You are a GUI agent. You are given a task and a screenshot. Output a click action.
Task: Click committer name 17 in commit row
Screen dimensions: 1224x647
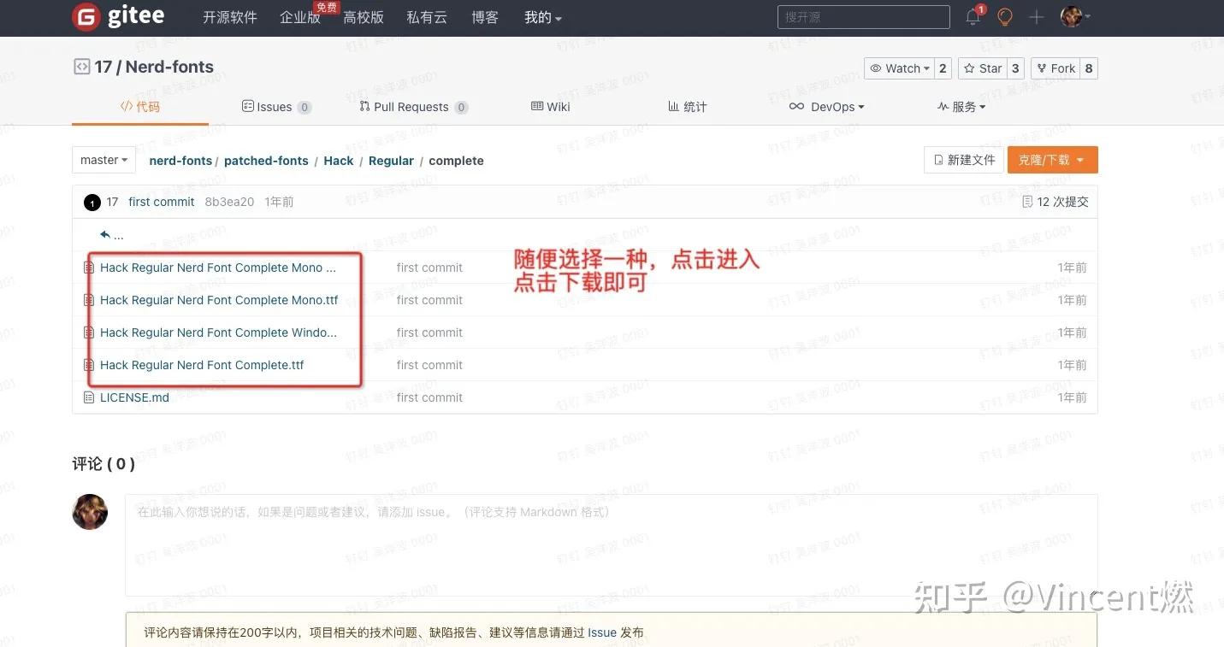[x=112, y=202]
